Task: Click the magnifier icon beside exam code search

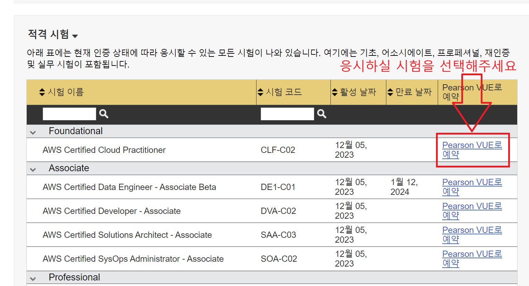Action: [x=322, y=114]
